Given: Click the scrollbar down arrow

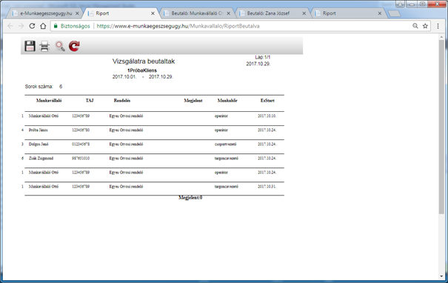Looking at the screenshot, I should 442,277.
